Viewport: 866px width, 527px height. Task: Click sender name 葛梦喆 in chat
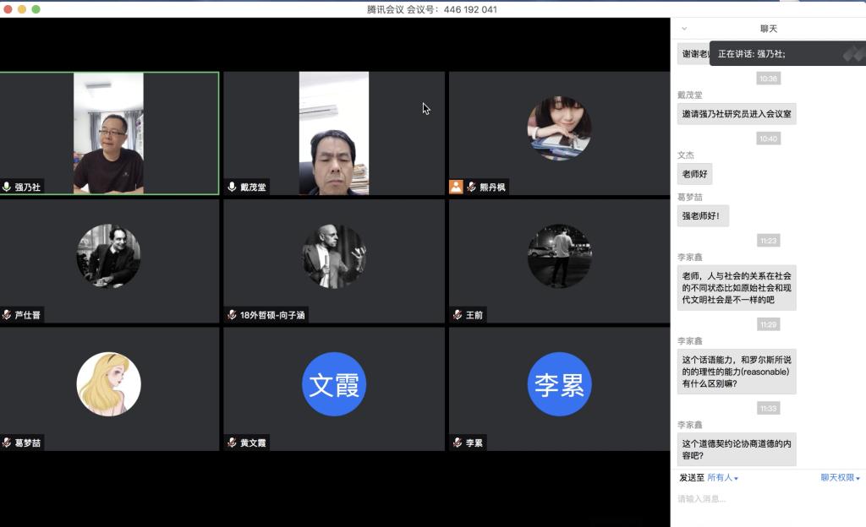690,197
